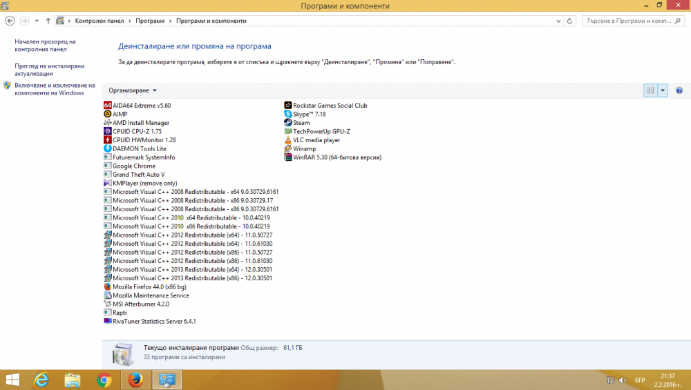
Task: Click the change view icon button
Action: coord(650,90)
